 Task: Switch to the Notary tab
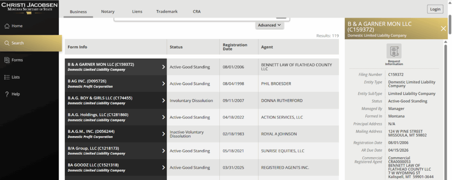pyautogui.click(x=107, y=11)
